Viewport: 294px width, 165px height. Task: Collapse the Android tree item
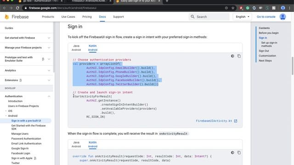point(6,116)
